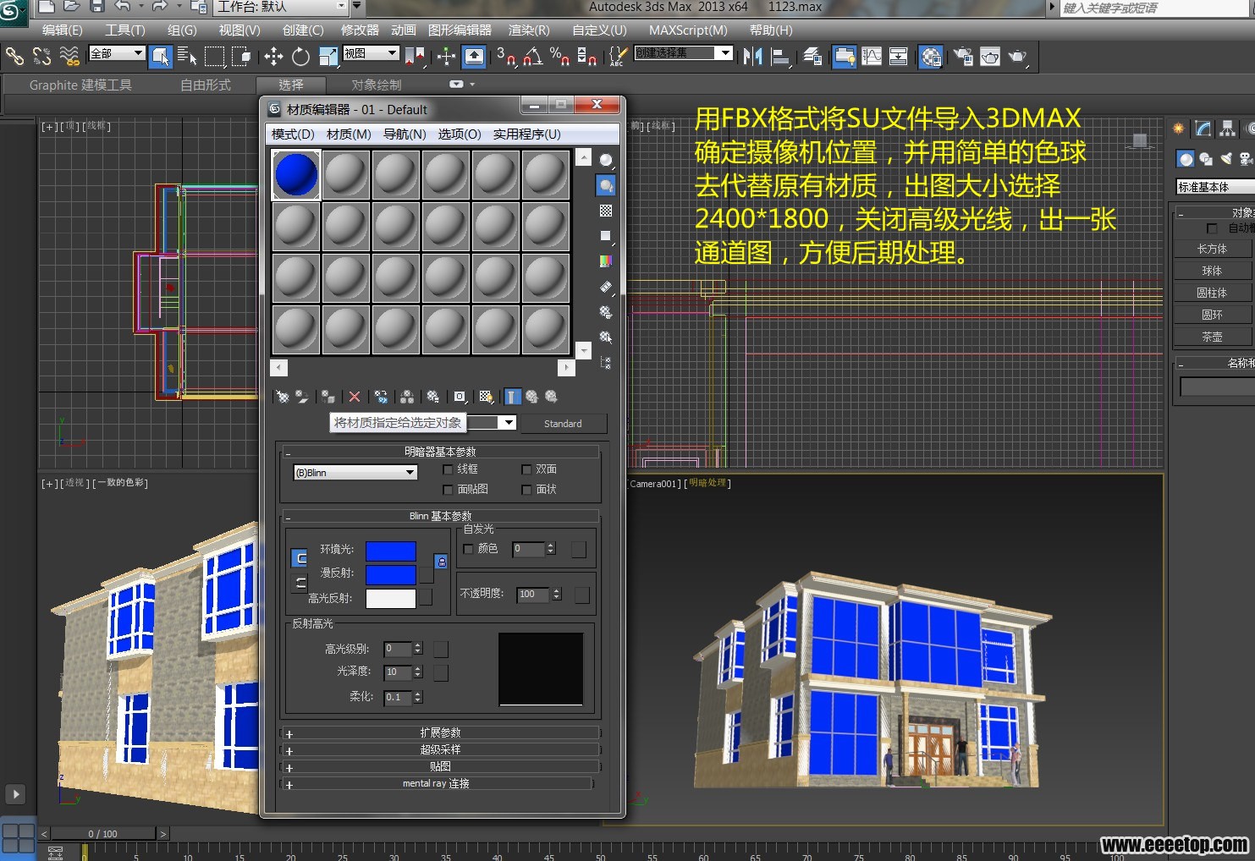Image resolution: width=1255 pixels, height=861 pixels.
Task: Click the 漫反射 blue color swatch
Action: click(x=390, y=575)
